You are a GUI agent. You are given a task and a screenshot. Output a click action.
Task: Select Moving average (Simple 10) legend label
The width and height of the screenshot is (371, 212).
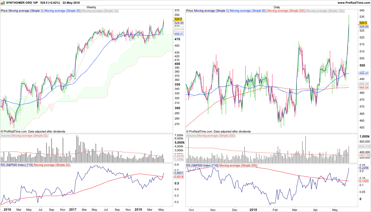(x=100, y=11)
